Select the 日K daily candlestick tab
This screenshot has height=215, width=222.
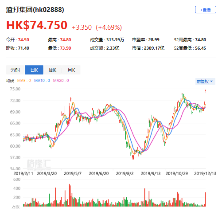click(34, 70)
